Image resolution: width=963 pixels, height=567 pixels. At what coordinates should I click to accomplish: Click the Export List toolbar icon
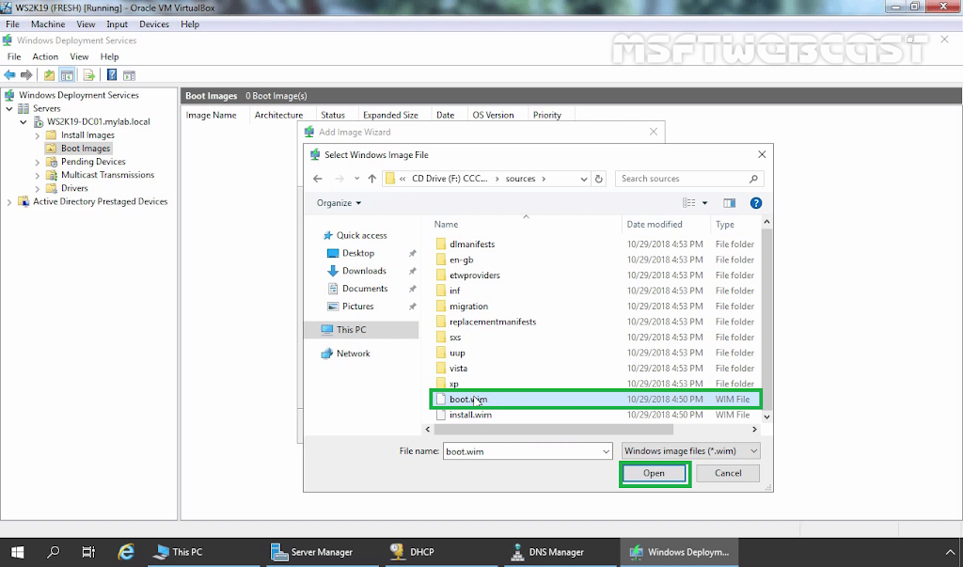tap(89, 75)
